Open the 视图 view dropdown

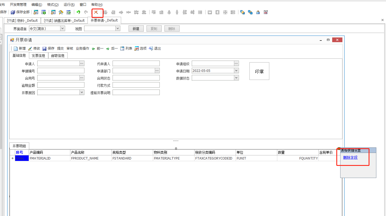pos(118,28)
